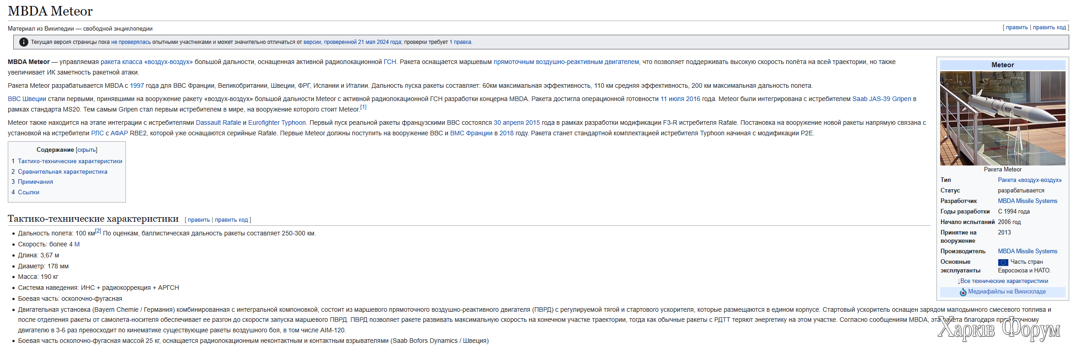
Task: Jump to 'Примечания' in contents
Action: pos(35,182)
